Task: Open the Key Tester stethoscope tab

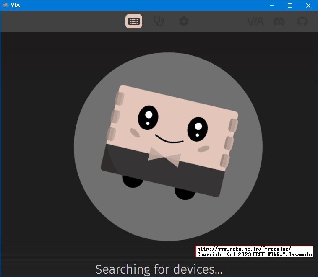Action: click(159, 21)
